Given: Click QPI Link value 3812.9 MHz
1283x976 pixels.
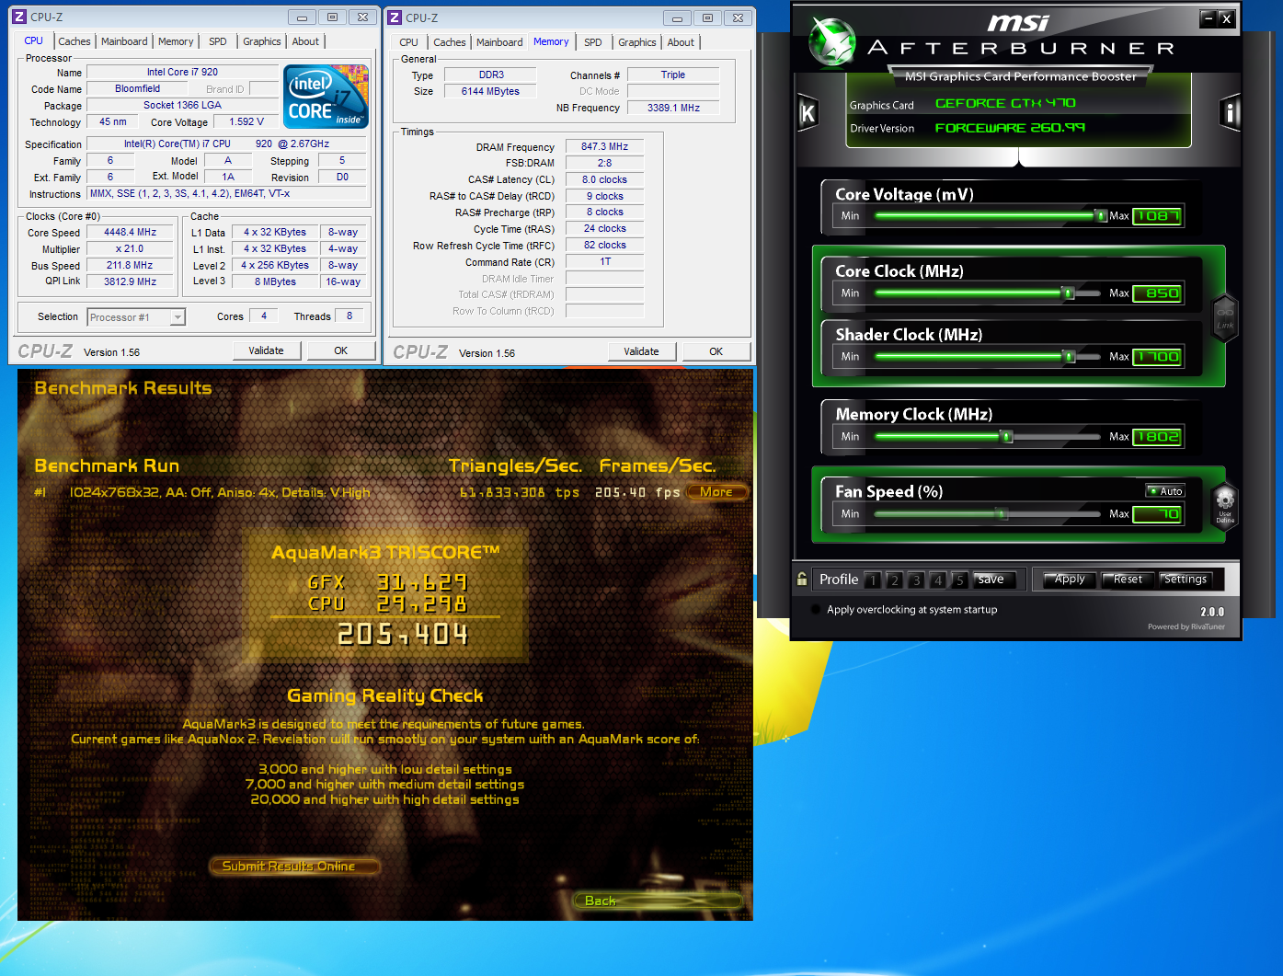Looking at the screenshot, I should [x=130, y=281].
